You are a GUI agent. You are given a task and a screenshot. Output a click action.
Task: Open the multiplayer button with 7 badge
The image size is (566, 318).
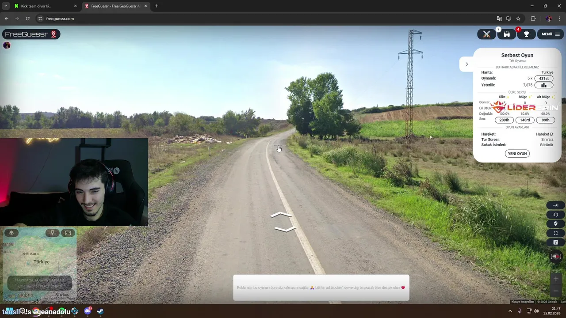click(x=507, y=34)
